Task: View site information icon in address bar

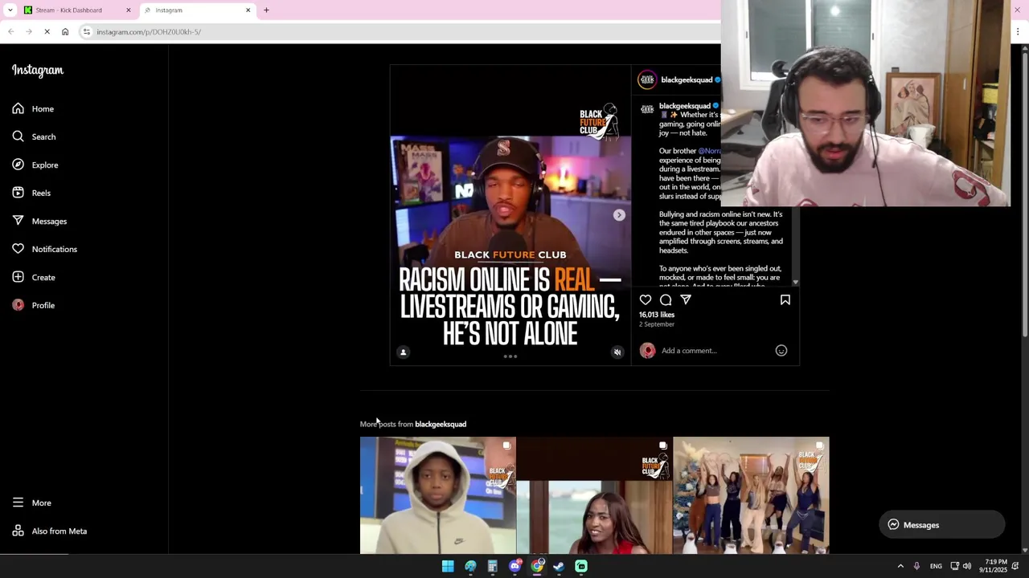Action: [87, 32]
